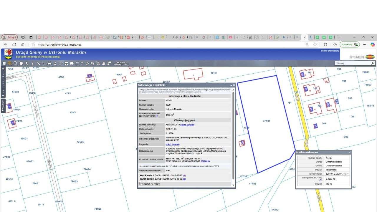Go back in the browser
377x212 pixels.
tap(5, 44)
